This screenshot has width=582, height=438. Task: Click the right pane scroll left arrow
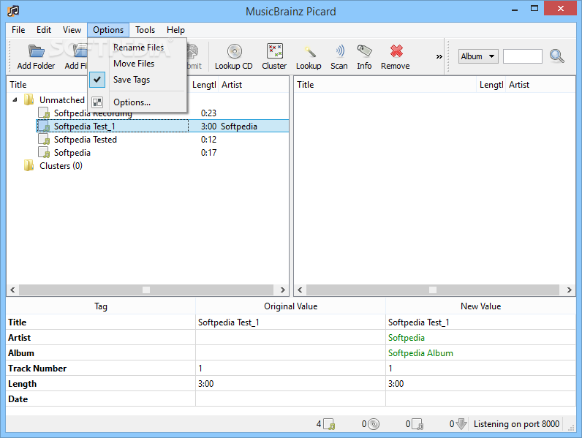[x=300, y=290]
